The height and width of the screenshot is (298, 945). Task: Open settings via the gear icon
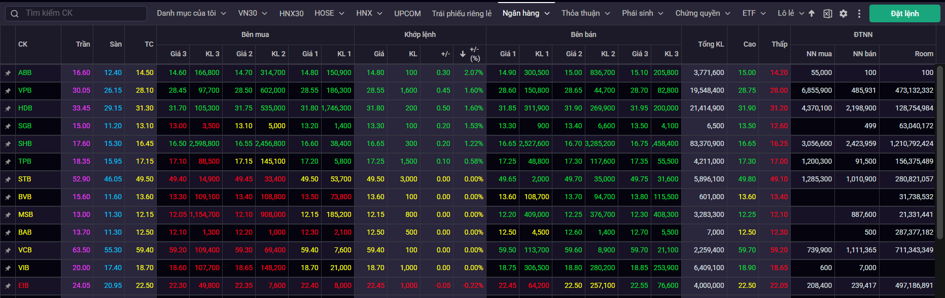[x=843, y=14]
